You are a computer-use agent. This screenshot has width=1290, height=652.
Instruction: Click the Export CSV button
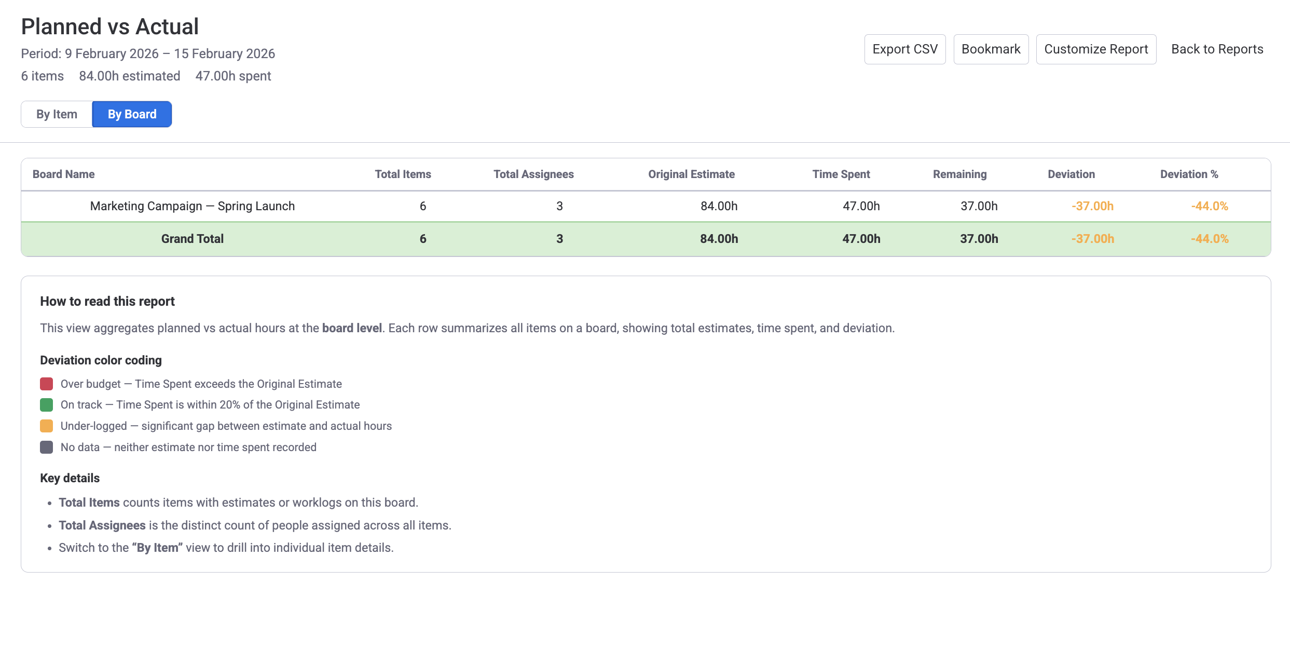pyautogui.click(x=905, y=49)
